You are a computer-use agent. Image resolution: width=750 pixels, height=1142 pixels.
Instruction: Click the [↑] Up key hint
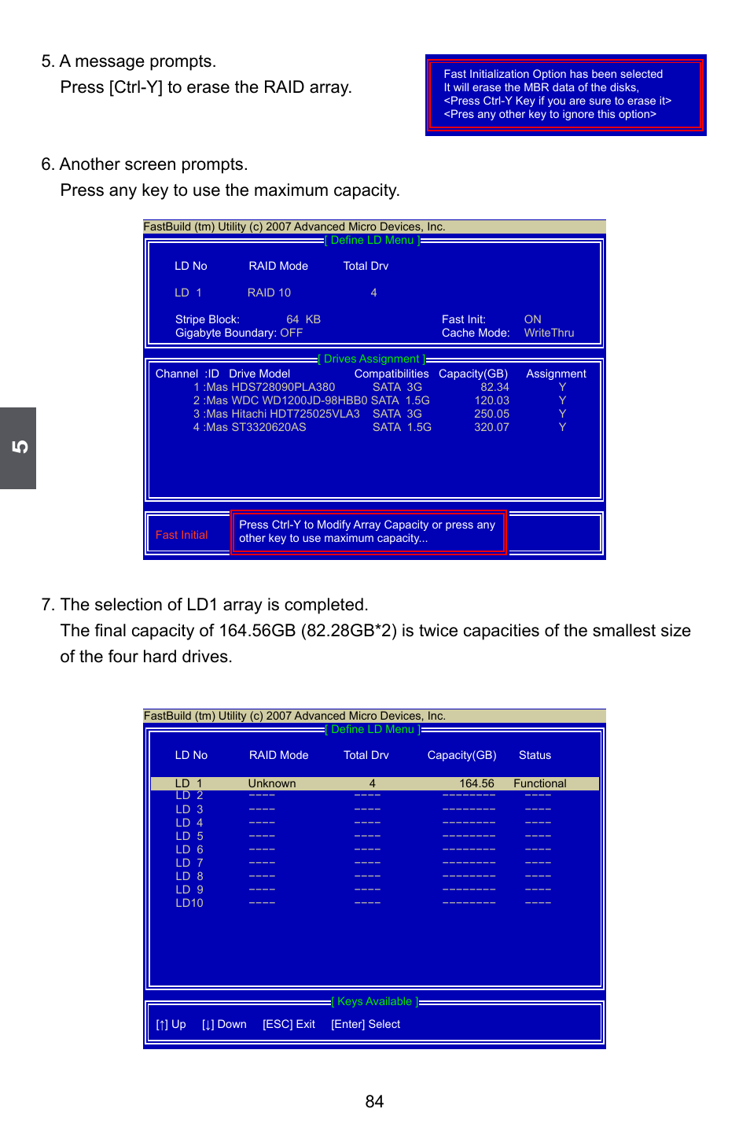pyautogui.click(x=171, y=1024)
